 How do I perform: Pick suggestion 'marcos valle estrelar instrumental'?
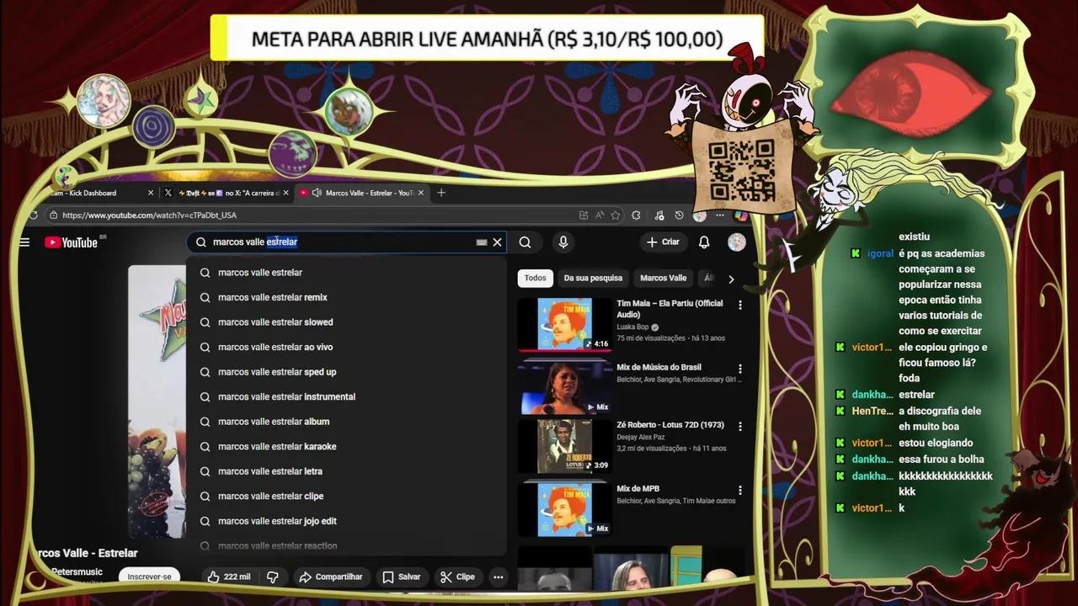click(346, 396)
